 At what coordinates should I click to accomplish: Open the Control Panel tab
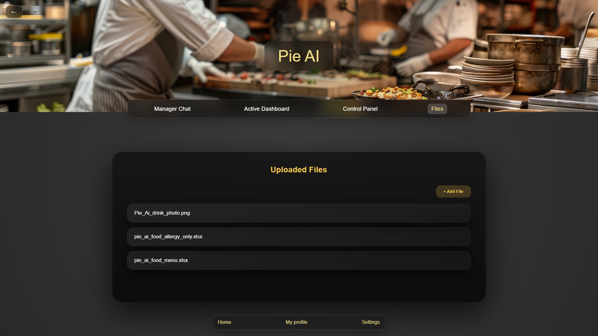360,109
